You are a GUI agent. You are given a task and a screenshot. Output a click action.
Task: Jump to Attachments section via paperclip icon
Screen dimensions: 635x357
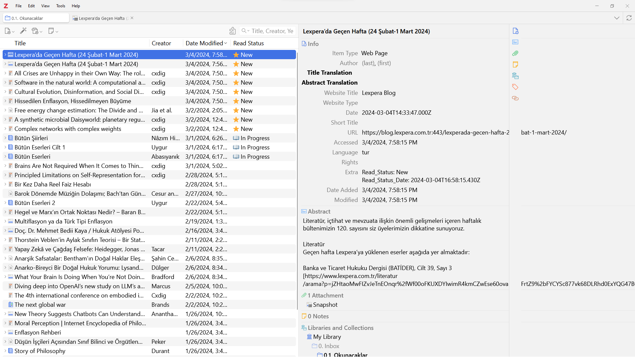pos(515,53)
